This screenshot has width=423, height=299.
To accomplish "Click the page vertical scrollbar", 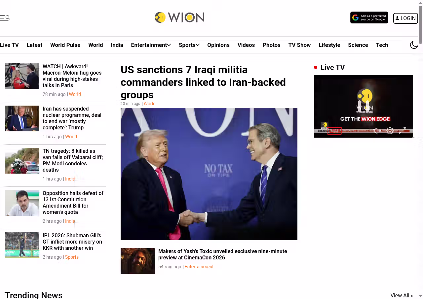I will click(420, 25).
